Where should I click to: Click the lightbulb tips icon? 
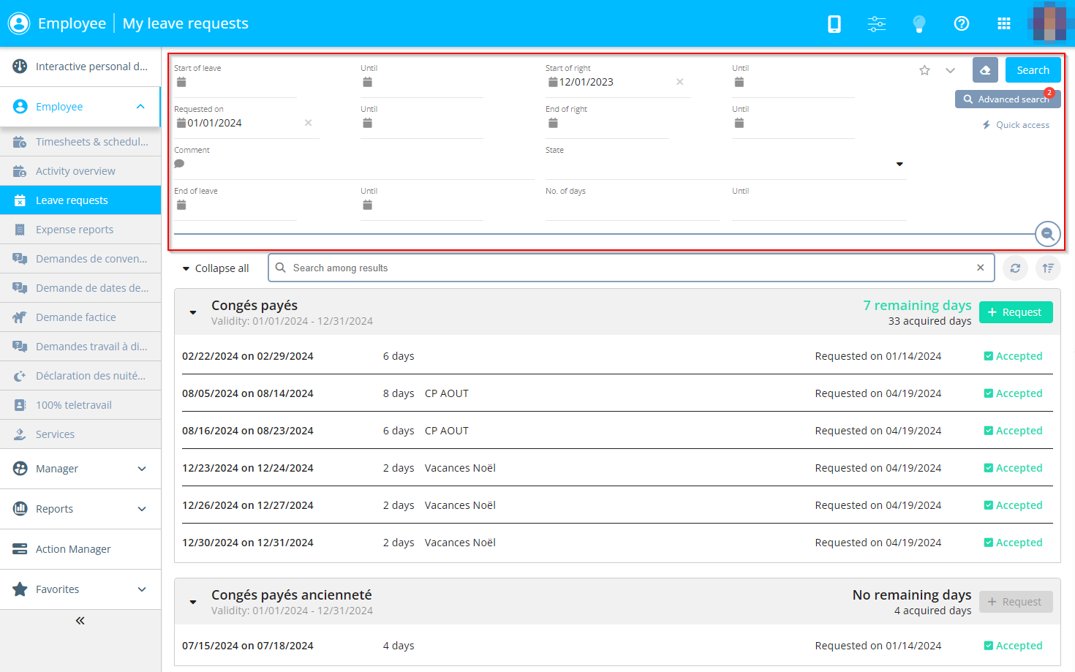[x=919, y=24]
